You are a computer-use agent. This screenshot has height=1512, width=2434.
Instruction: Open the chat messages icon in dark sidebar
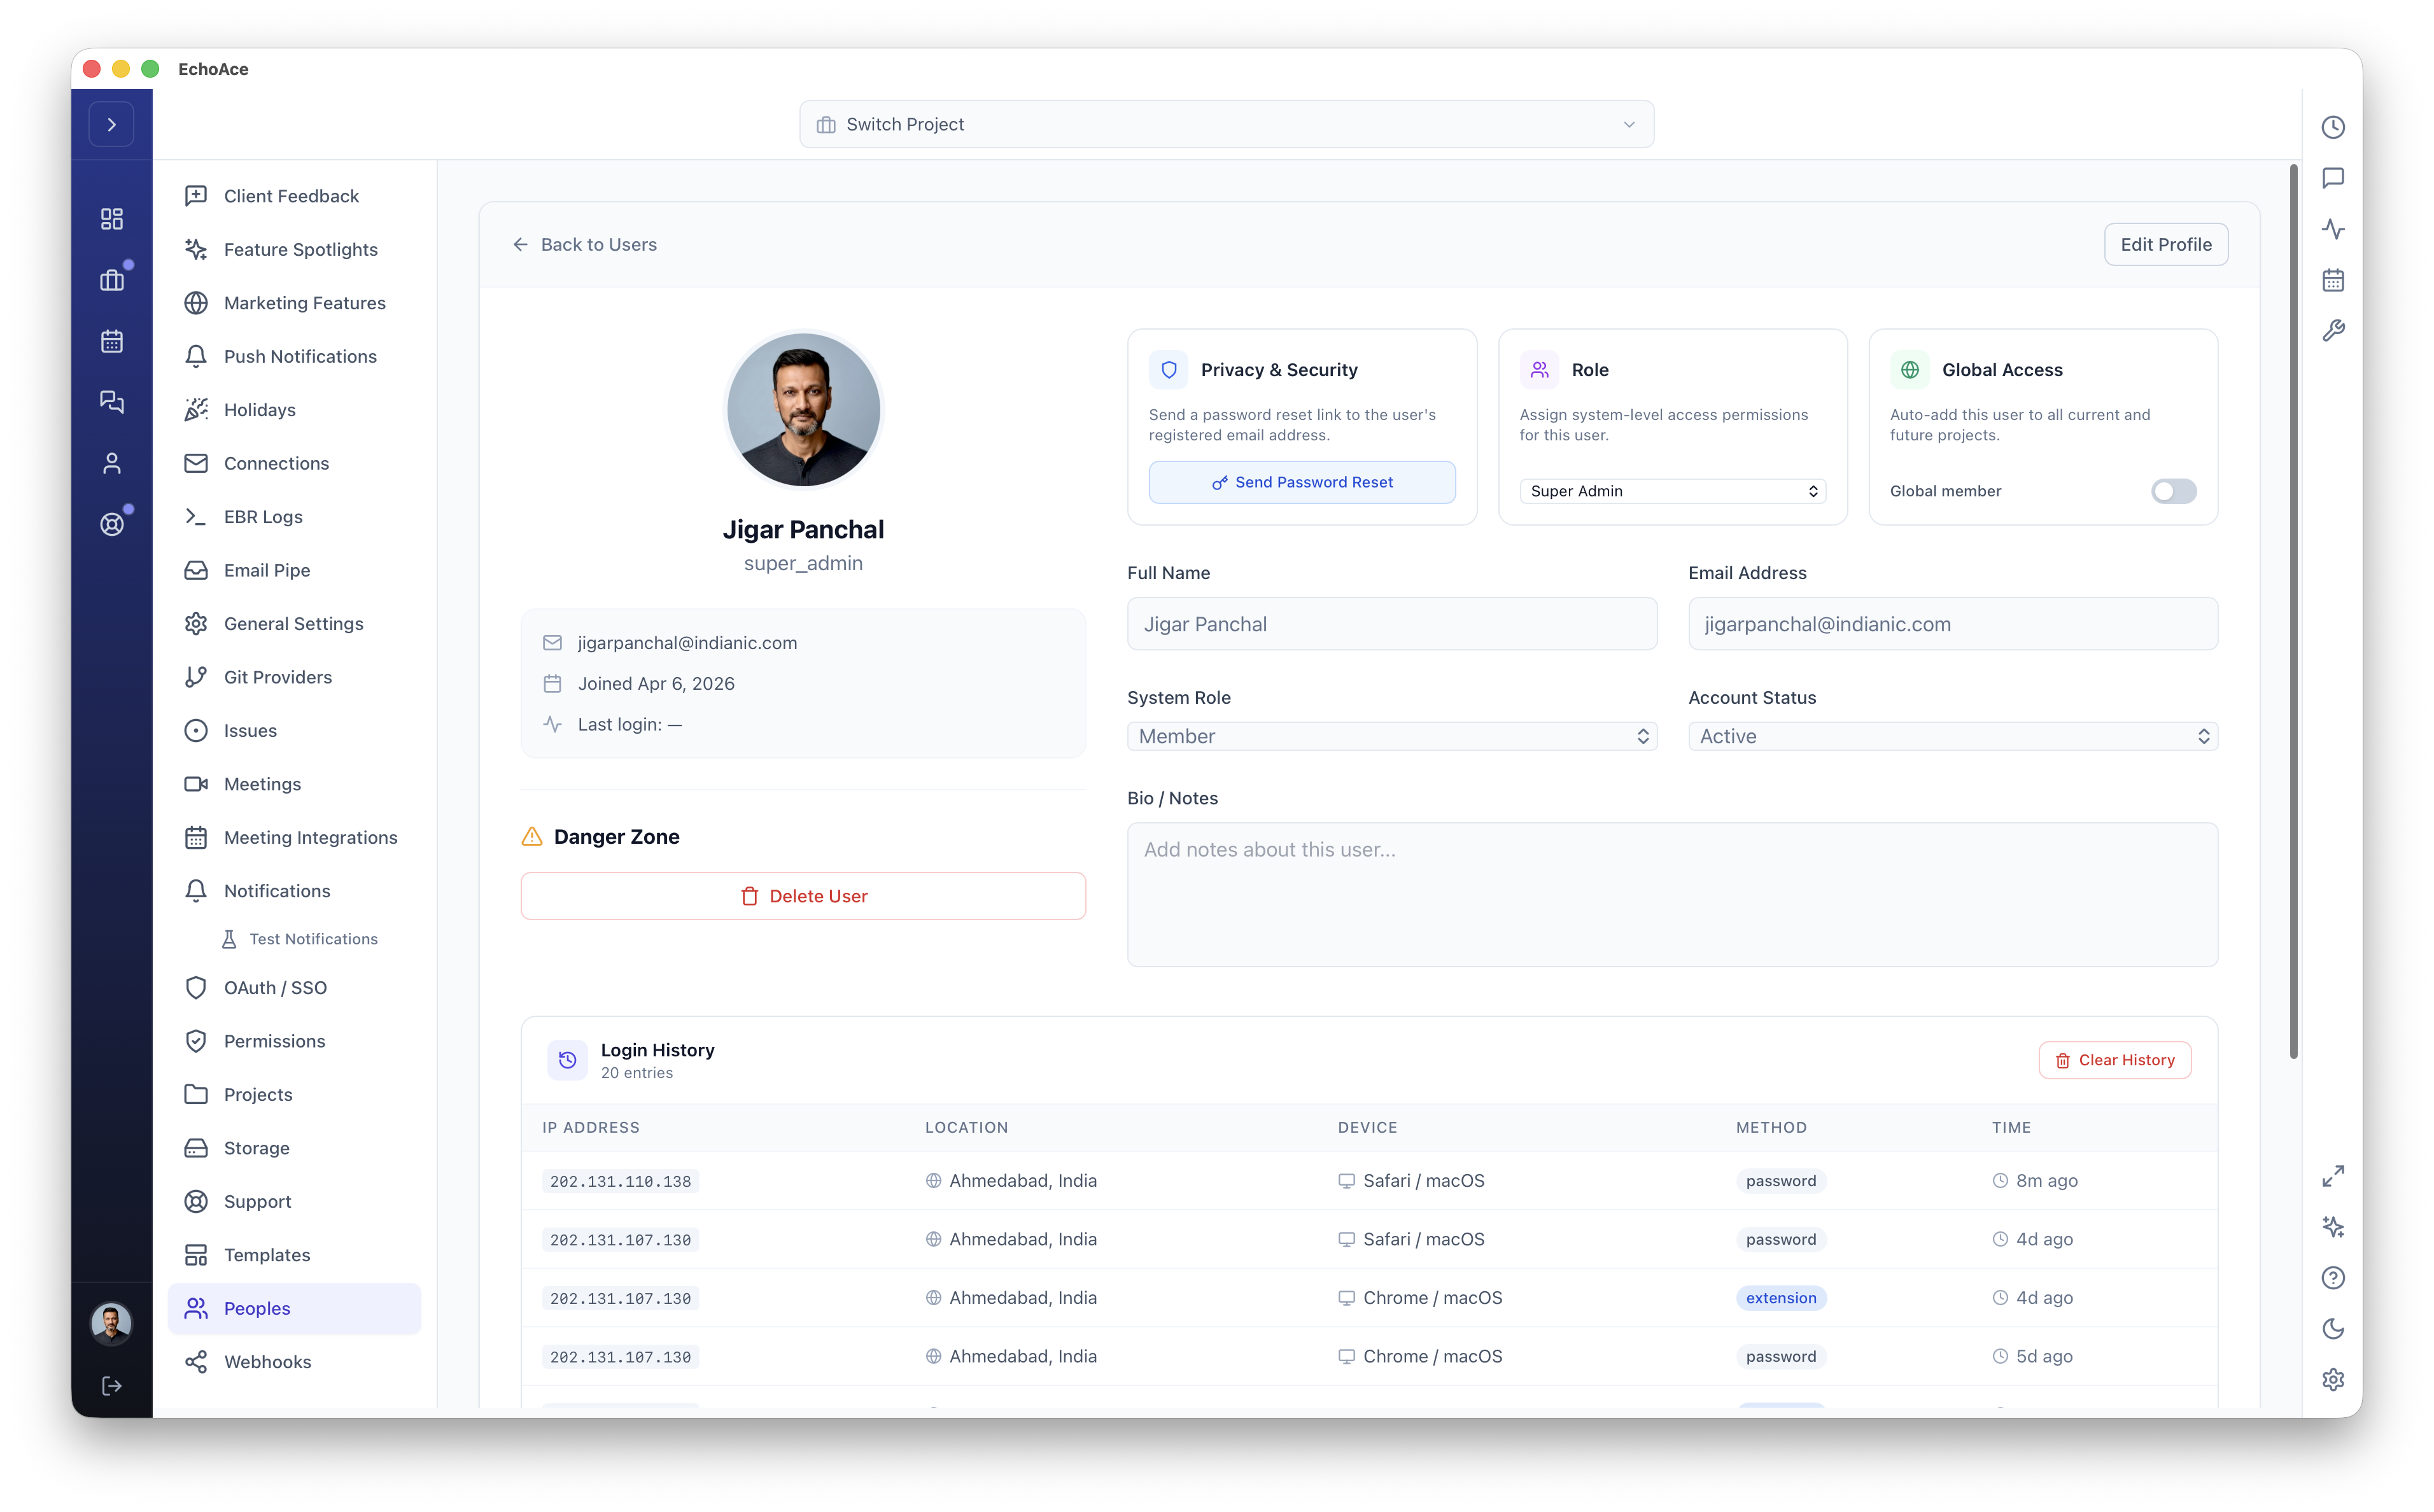(111, 402)
